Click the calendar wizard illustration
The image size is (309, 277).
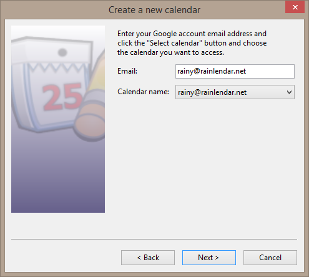click(x=58, y=119)
